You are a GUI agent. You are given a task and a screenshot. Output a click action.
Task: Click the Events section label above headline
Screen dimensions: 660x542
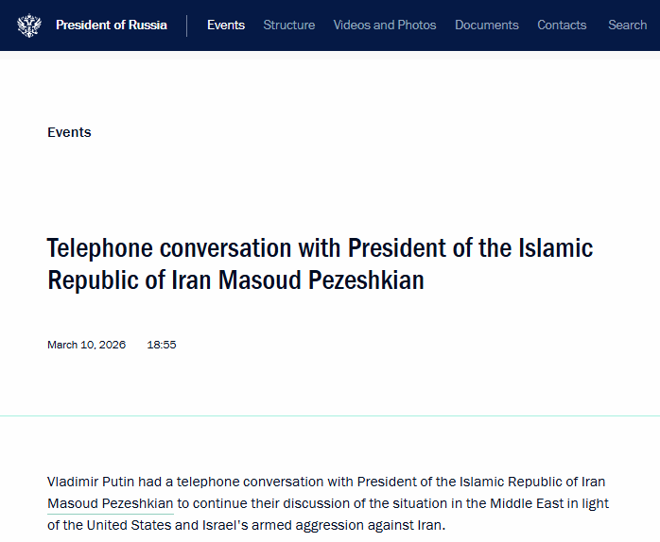point(69,132)
